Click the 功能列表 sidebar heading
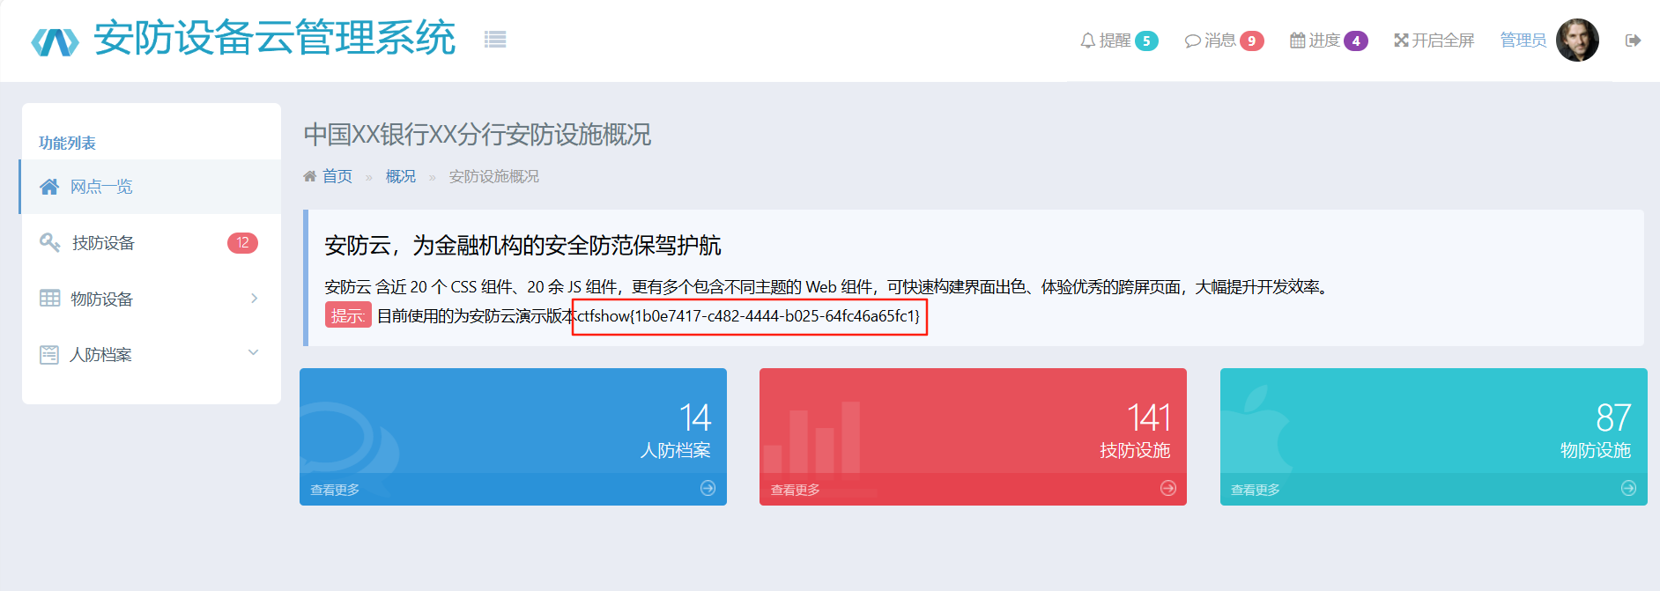Viewport: 1660px width, 591px height. pos(67,143)
